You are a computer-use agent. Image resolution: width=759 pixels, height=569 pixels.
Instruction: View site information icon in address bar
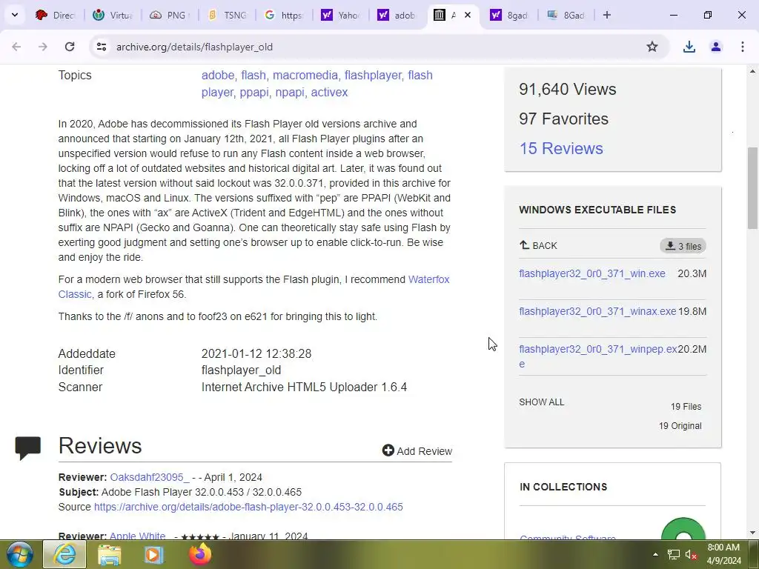(x=101, y=47)
